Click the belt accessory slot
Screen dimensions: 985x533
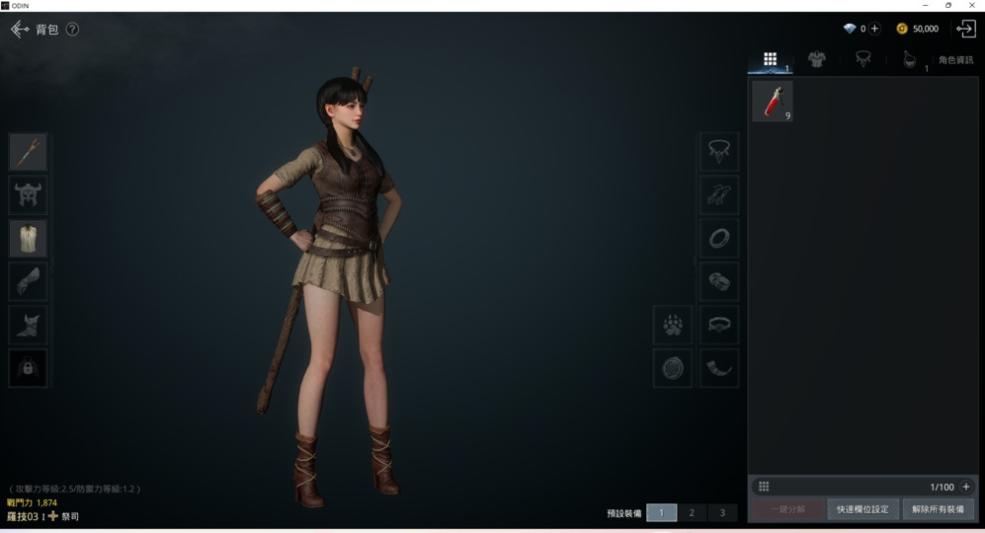coord(719,325)
